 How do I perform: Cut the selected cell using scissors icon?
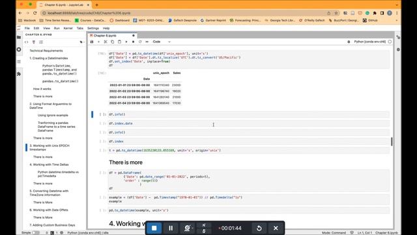point(106,42)
